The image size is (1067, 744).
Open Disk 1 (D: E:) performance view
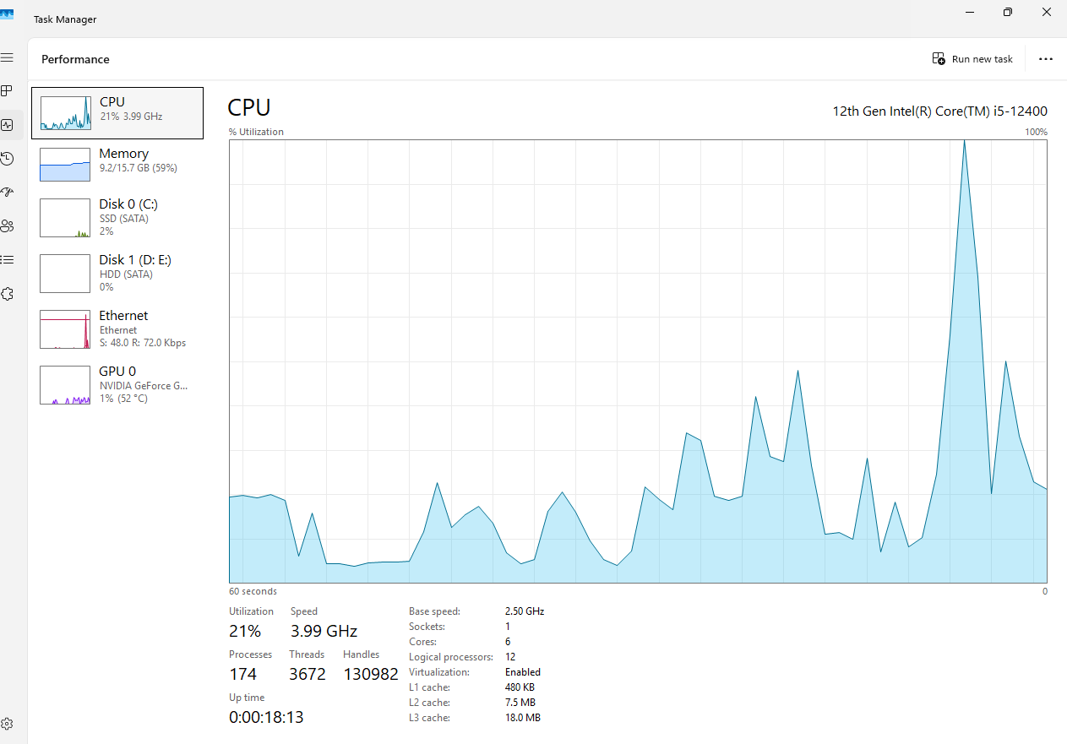pos(117,274)
